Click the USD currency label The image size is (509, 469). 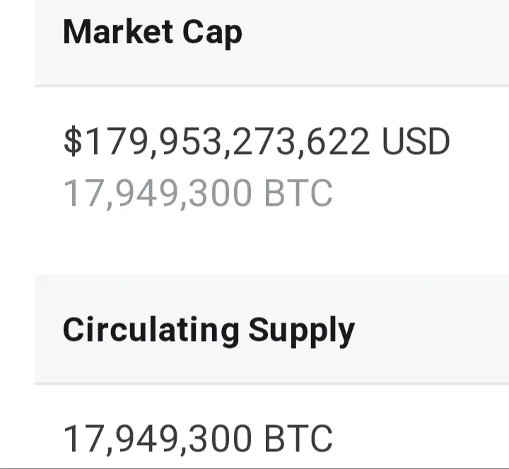click(416, 141)
